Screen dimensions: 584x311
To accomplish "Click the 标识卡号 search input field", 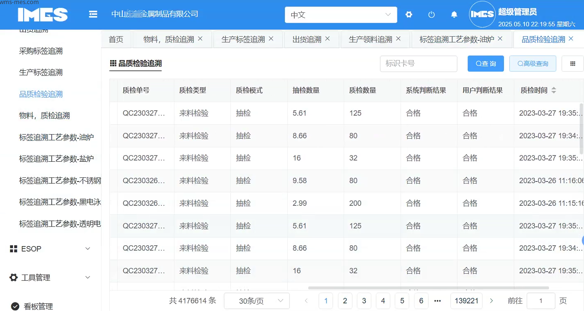I will click(418, 64).
